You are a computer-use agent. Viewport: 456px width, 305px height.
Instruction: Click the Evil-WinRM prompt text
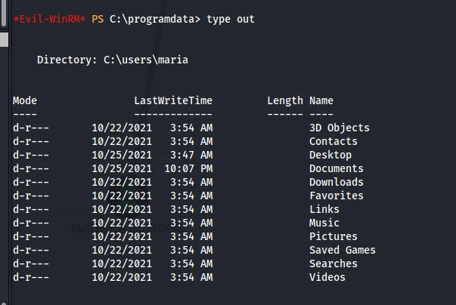49,19
